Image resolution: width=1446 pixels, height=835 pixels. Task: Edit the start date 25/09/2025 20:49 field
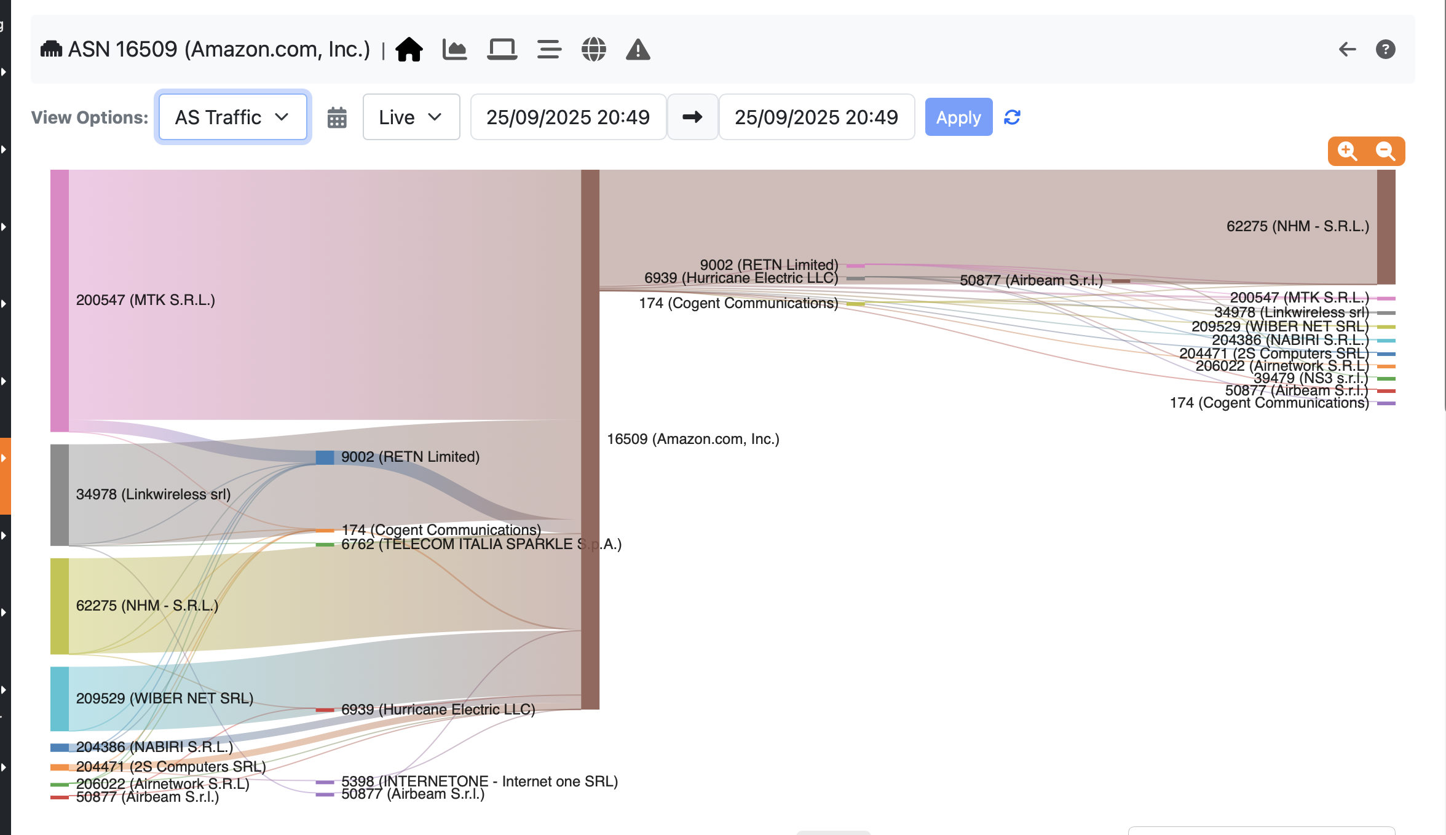click(x=568, y=117)
